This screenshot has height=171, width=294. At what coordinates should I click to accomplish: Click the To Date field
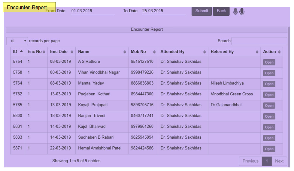coord(164,11)
